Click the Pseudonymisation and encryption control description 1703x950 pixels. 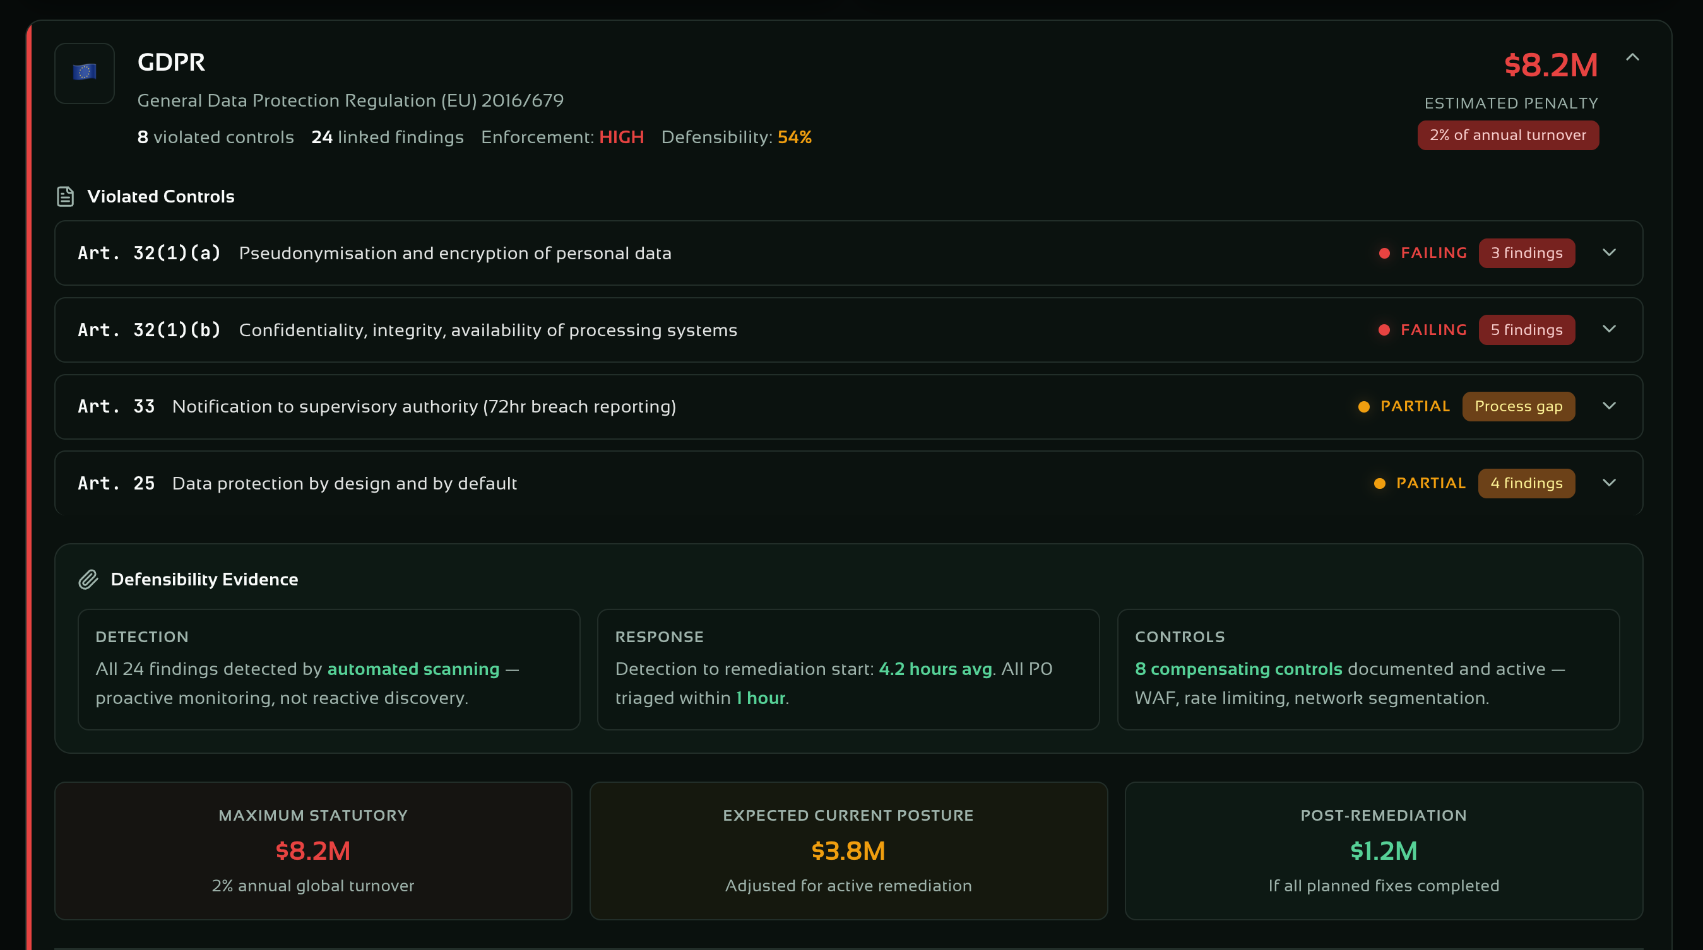(x=455, y=253)
